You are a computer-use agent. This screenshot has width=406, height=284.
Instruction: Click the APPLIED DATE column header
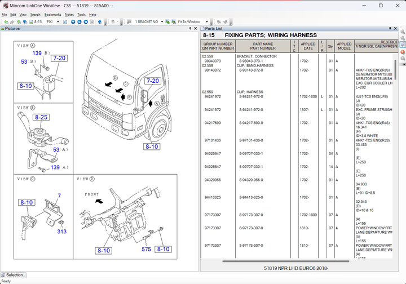[308, 46]
